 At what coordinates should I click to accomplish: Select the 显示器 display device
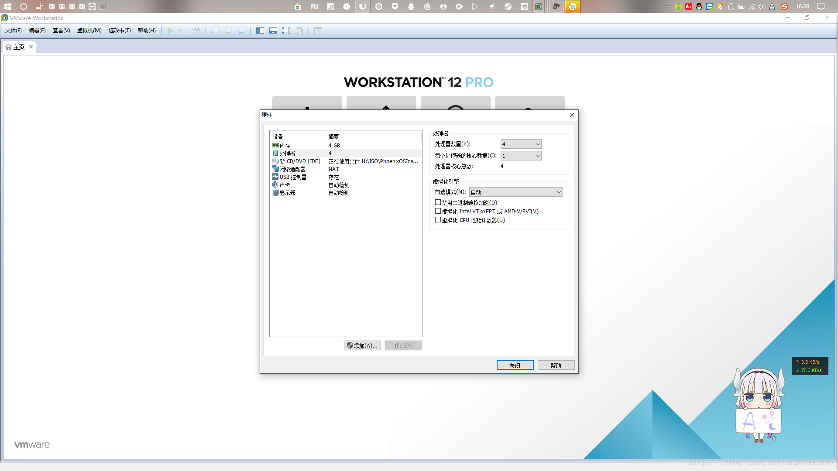(287, 193)
